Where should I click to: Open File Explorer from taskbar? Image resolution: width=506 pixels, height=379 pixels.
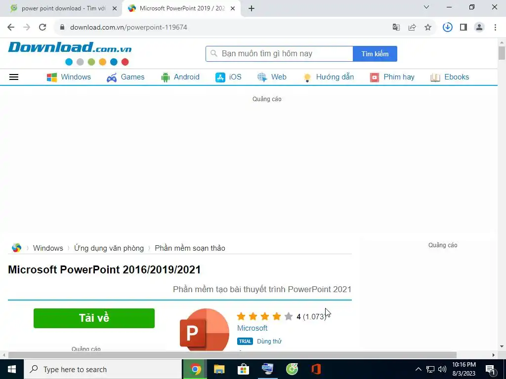pos(219,369)
